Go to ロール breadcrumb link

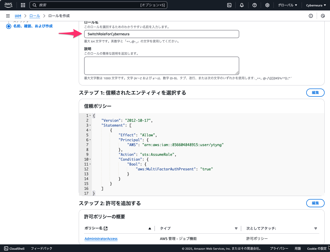[35, 16]
